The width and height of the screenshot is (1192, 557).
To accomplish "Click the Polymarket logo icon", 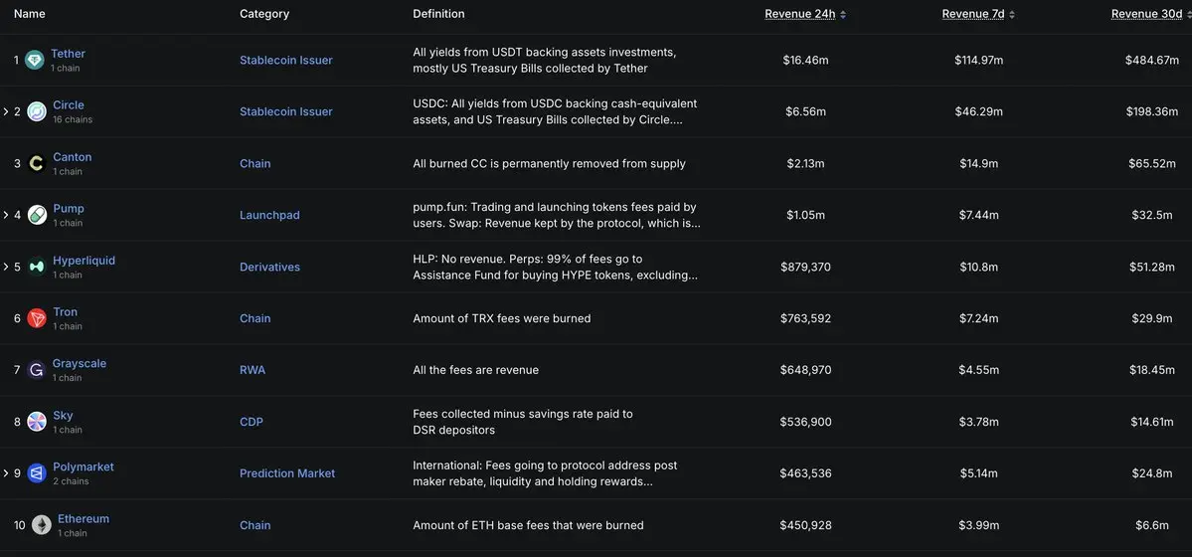I will pyautogui.click(x=37, y=473).
